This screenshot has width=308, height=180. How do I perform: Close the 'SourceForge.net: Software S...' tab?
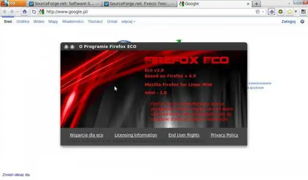point(97,4)
